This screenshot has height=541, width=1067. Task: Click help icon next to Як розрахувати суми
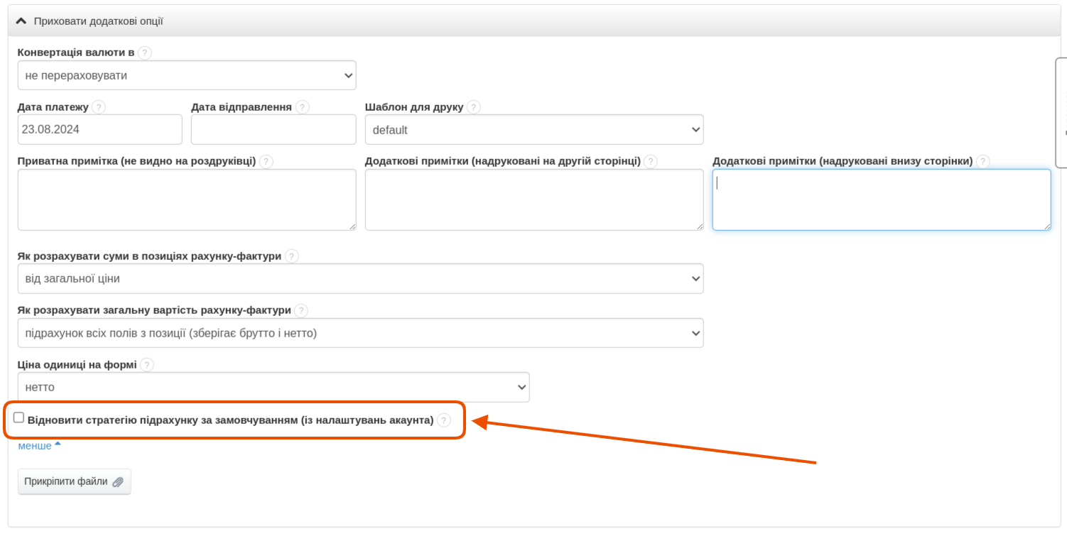[x=292, y=256]
